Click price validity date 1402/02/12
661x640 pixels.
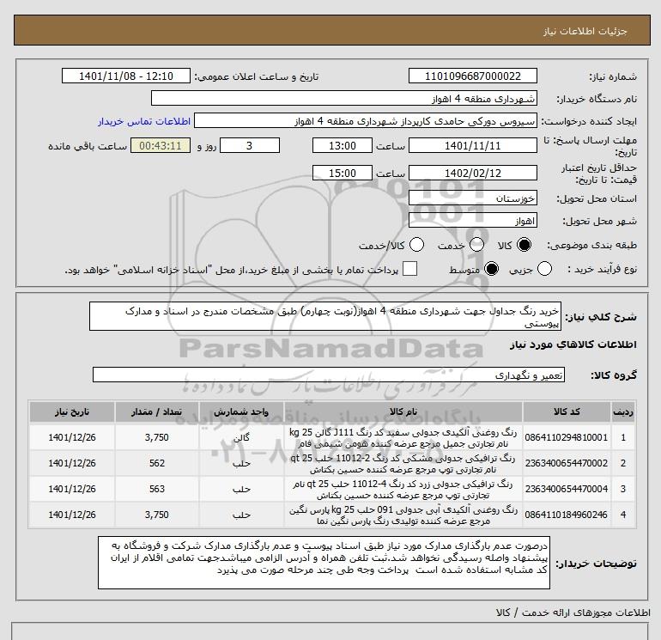tap(472, 173)
